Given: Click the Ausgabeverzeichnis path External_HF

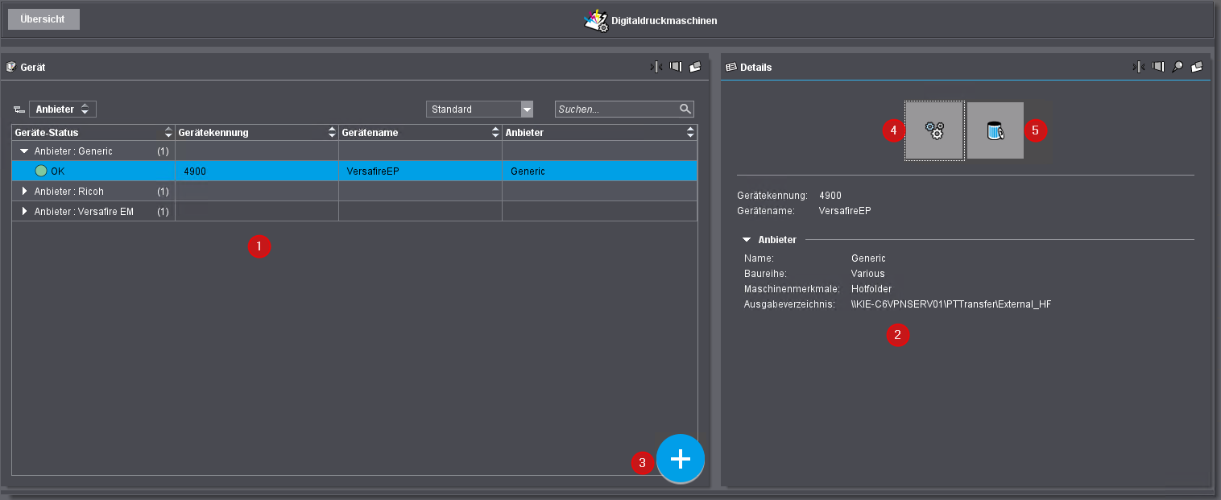Looking at the screenshot, I should (951, 304).
